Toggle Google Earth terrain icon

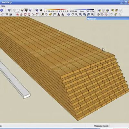tap(104, 10)
